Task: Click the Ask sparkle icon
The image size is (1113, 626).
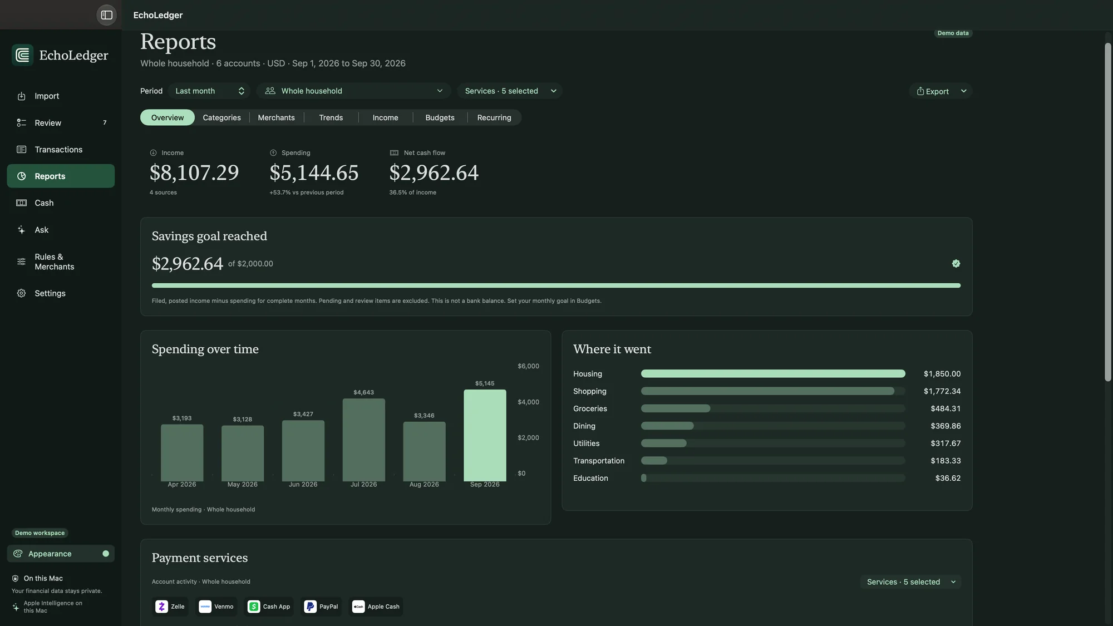Action: tap(21, 230)
